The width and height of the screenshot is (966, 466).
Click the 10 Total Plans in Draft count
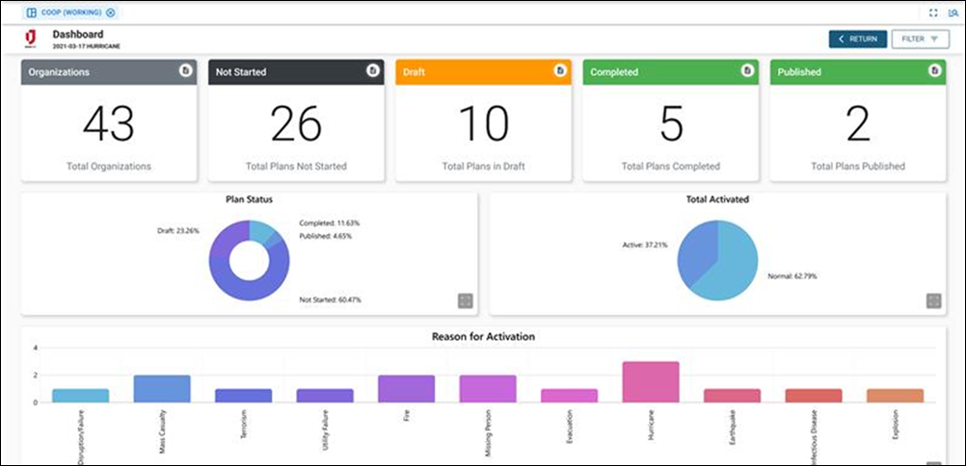tap(483, 124)
